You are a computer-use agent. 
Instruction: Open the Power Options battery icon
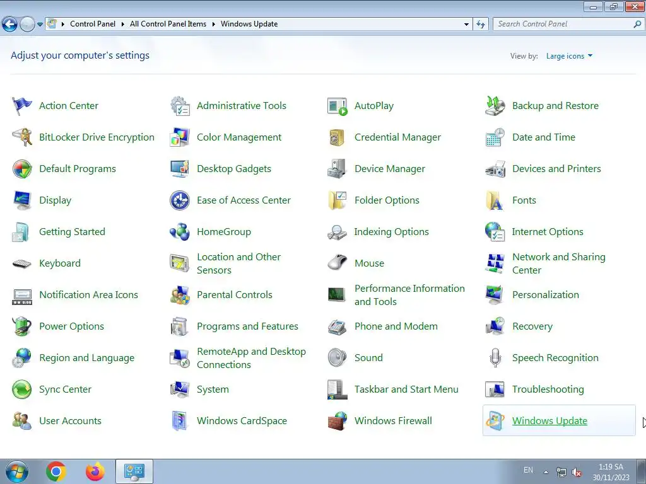click(x=22, y=326)
